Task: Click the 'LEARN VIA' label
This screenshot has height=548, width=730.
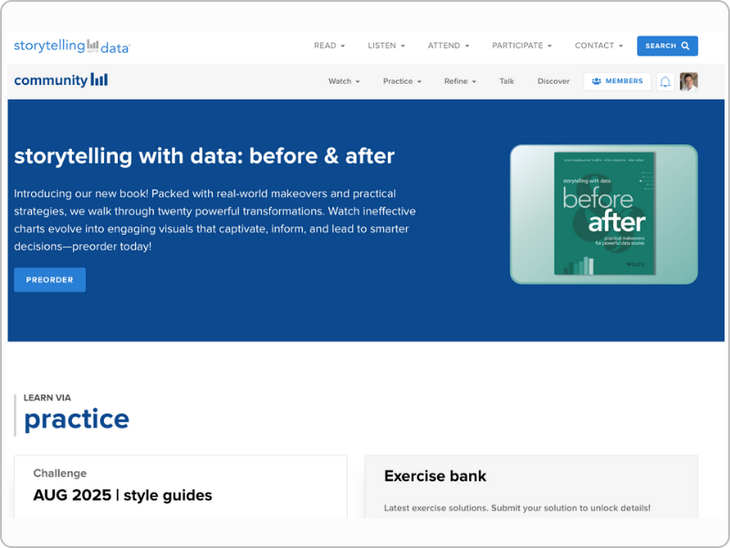Action: pos(47,397)
